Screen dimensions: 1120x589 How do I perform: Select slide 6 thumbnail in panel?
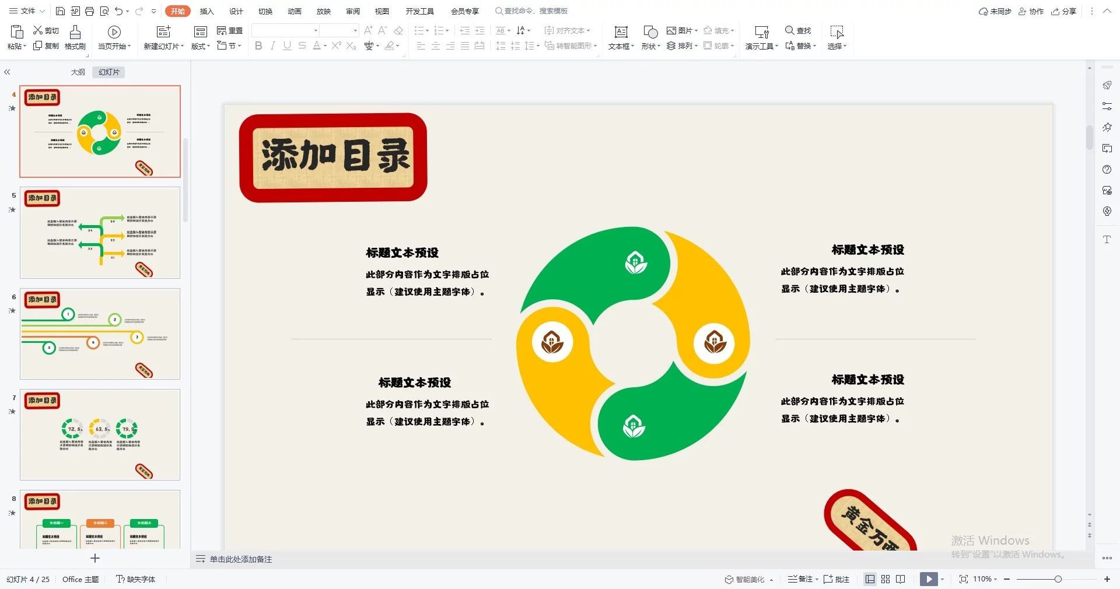100,334
